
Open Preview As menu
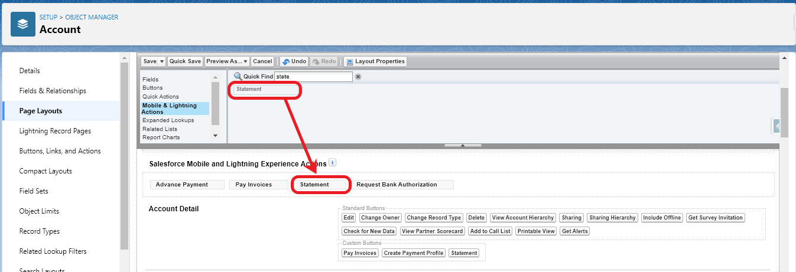point(227,61)
